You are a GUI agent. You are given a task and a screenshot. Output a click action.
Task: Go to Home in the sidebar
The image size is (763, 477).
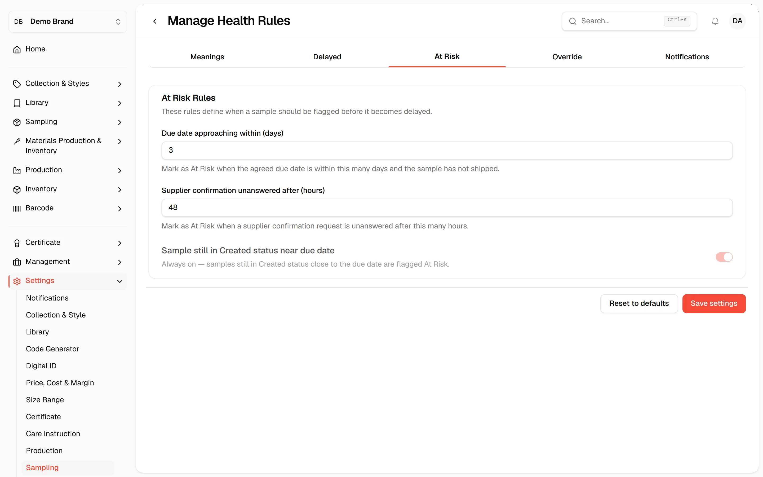(x=68, y=49)
